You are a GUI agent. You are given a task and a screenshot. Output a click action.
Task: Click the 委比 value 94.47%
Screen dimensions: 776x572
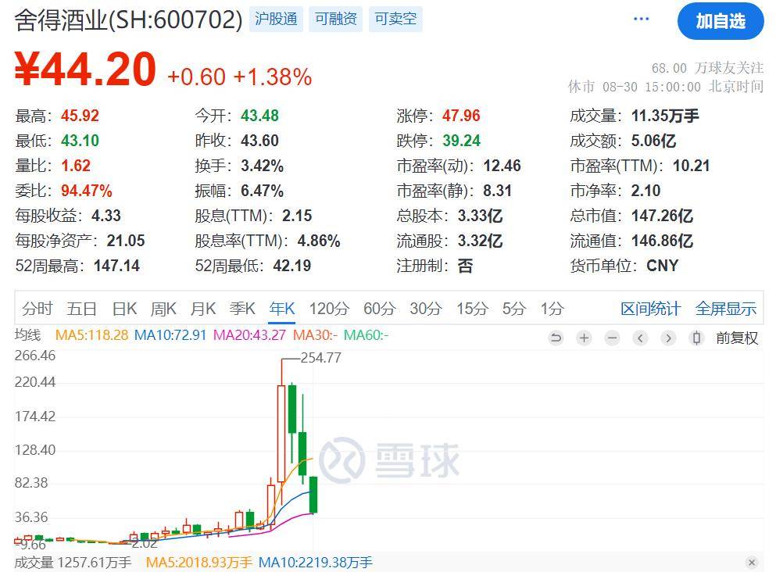point(87,191)
